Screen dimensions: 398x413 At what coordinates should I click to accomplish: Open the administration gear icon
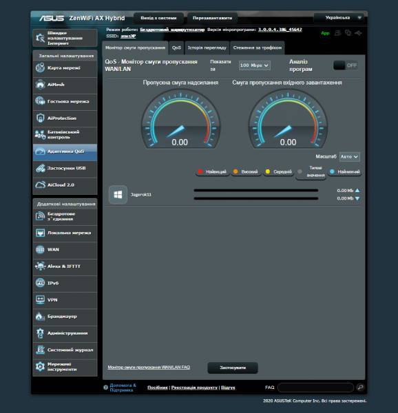(40, 333)
